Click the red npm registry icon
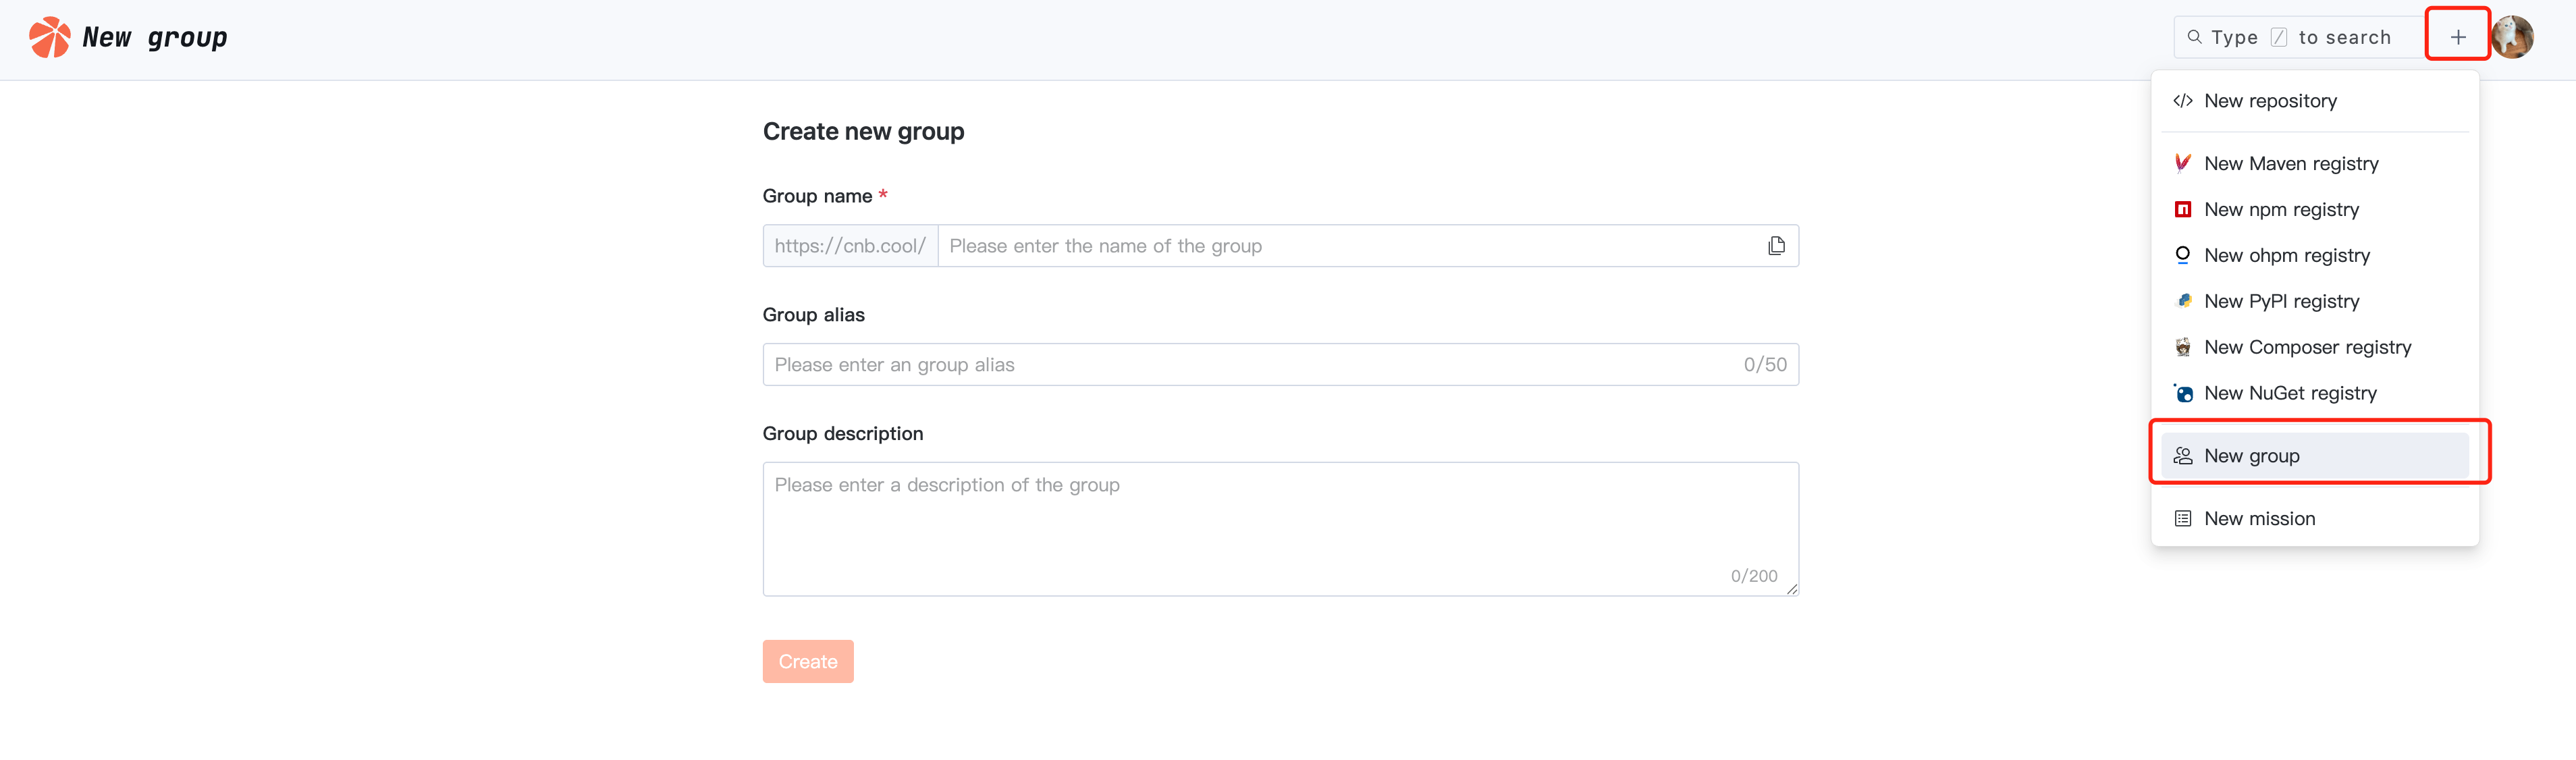Viewport: 2576px width, 760px height. coord(2183,209)
